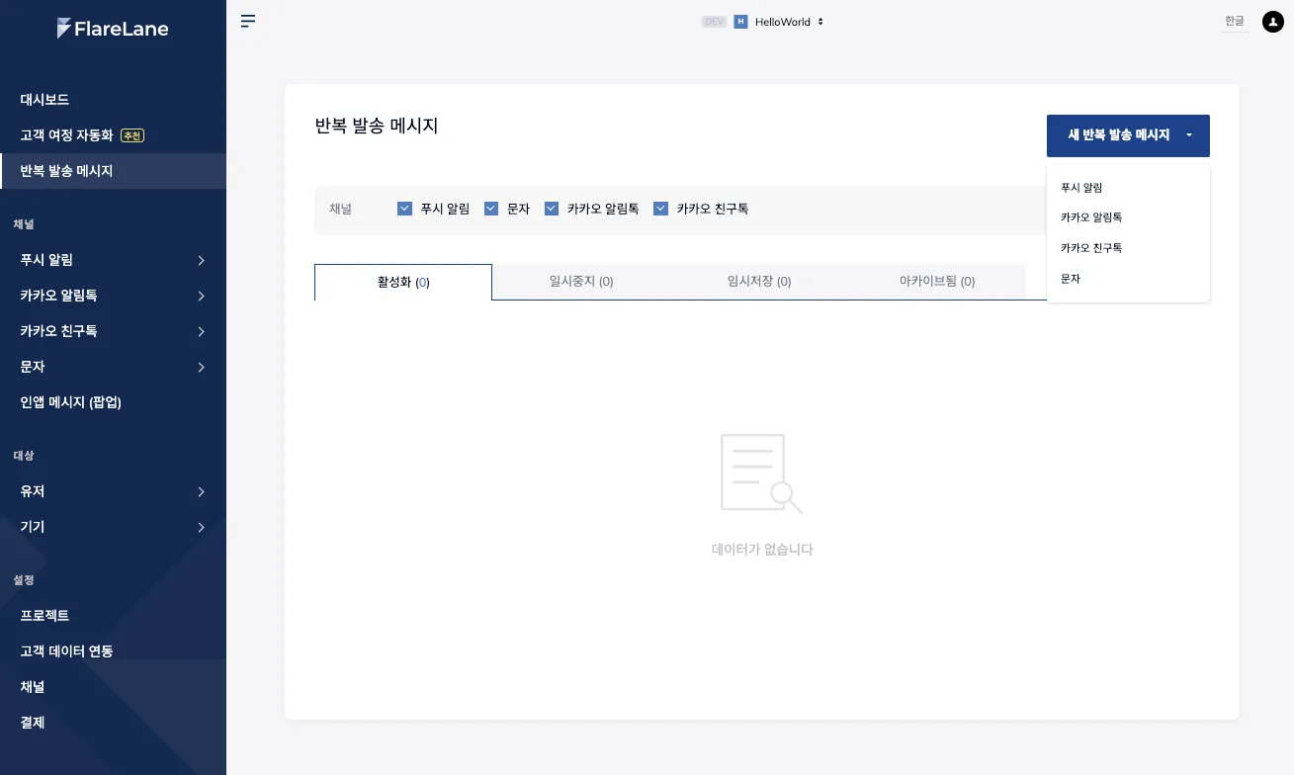The width and height of the screenshot is (1294, 775).
Task: Switch to the 임시저장 (0) tab
Action: click(759, 282)
